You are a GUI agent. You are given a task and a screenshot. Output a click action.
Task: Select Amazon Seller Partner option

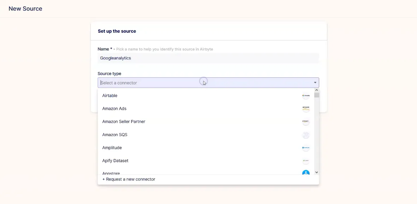point(206,122)
